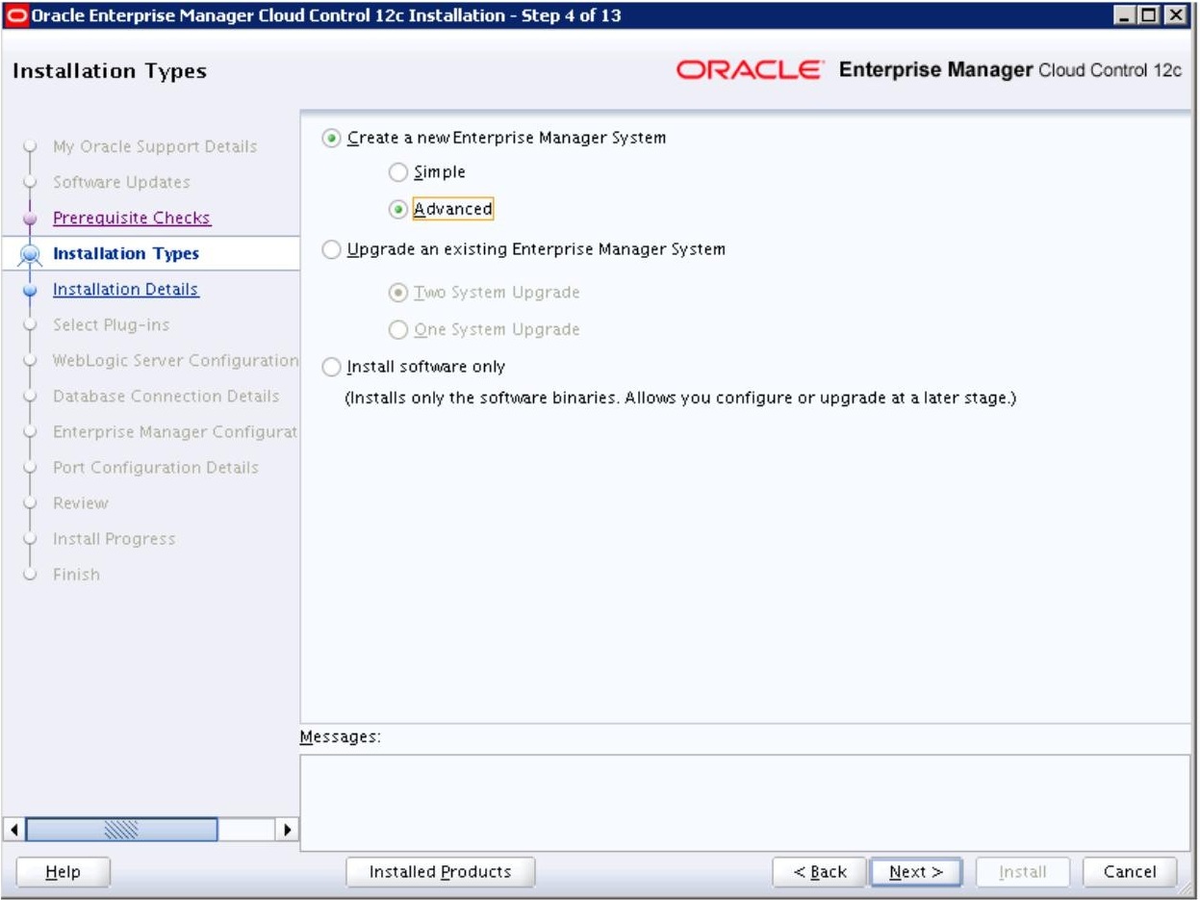Pick the One System Upgrade radio button

[x=397, y=329]
